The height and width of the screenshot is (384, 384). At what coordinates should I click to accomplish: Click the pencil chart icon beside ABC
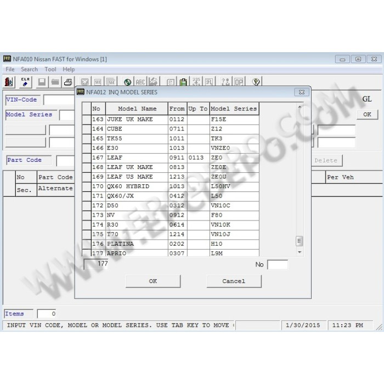(153, 82)
